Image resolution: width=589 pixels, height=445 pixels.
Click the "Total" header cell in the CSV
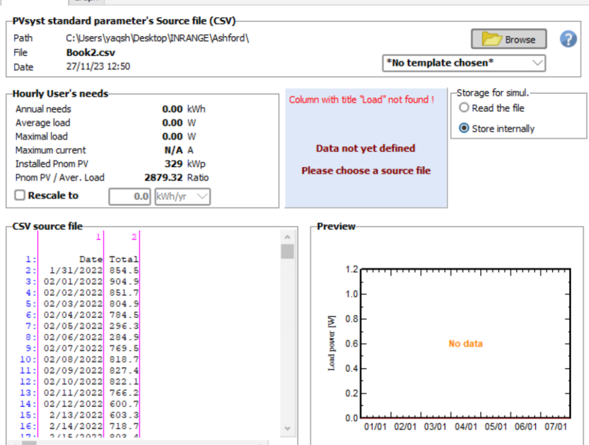(x=123, y=259)
